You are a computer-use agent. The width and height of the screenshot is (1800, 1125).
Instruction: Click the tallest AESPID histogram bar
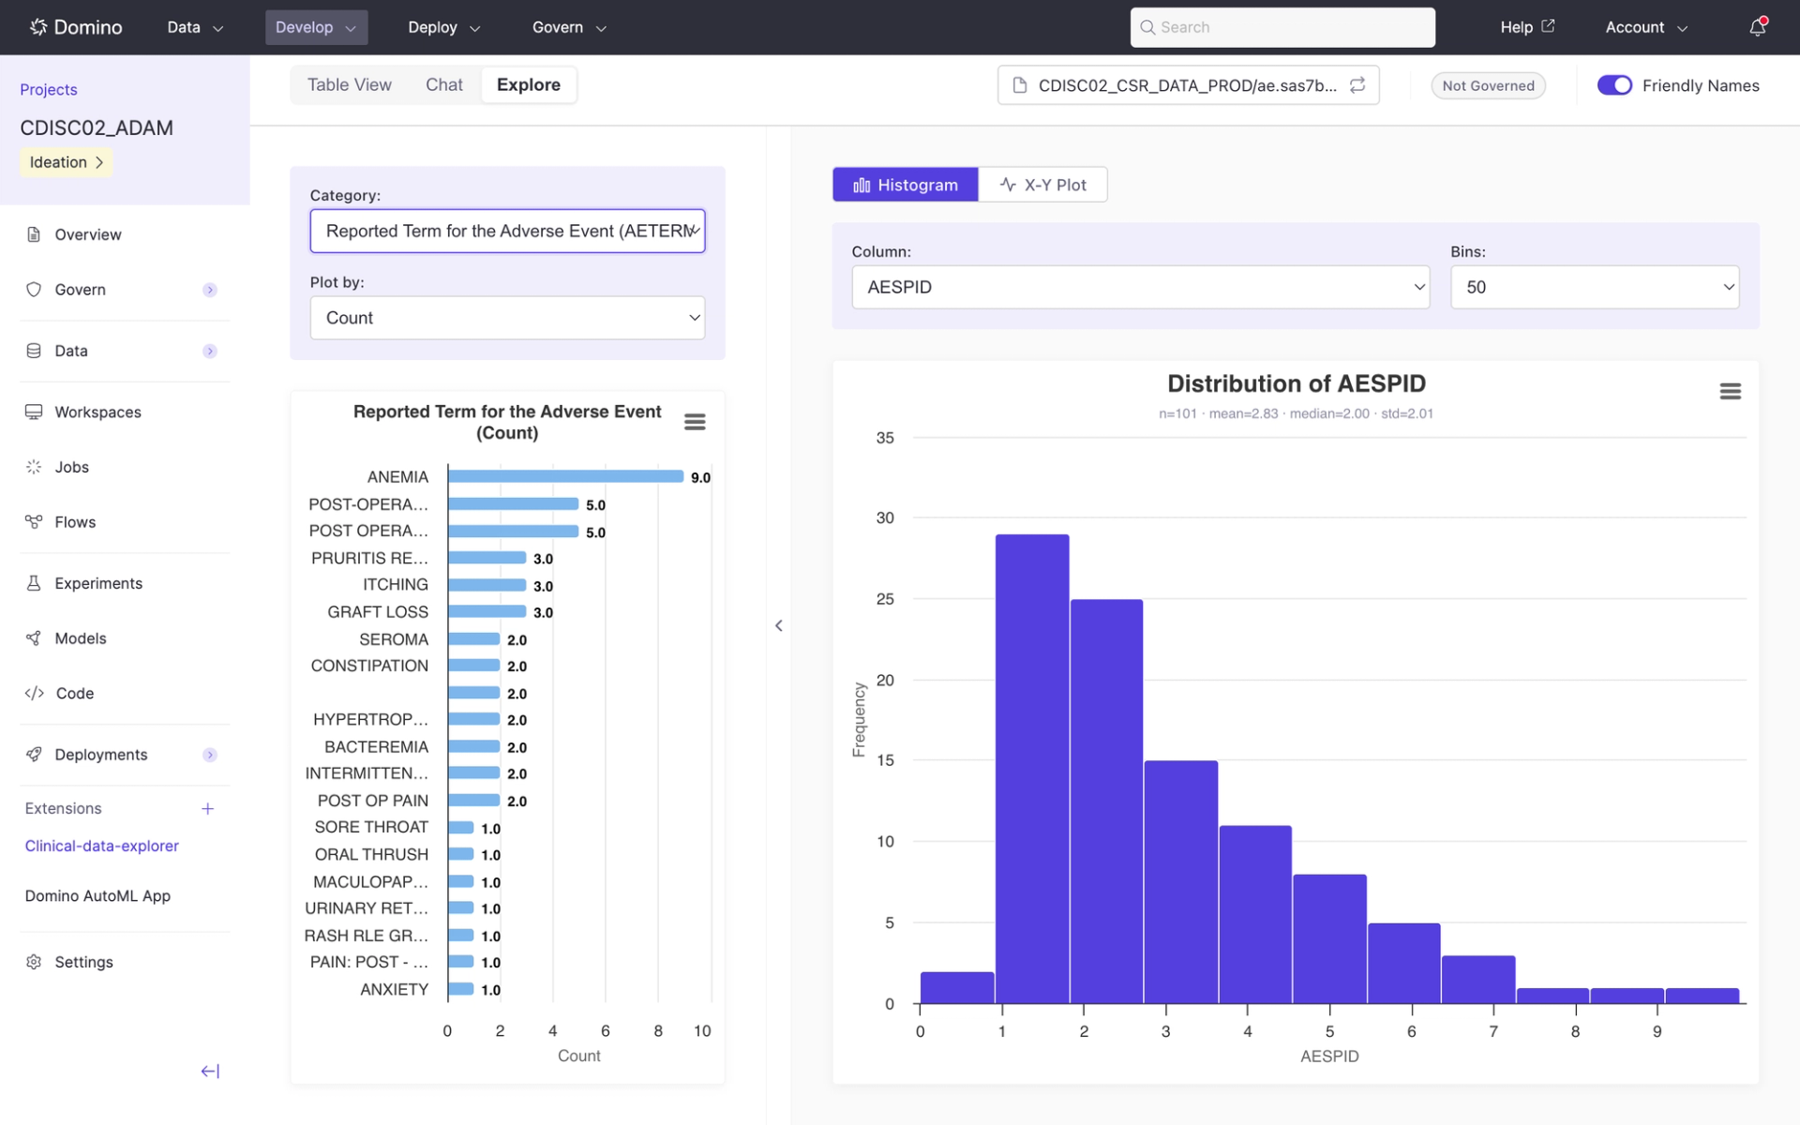[1032, 769]
